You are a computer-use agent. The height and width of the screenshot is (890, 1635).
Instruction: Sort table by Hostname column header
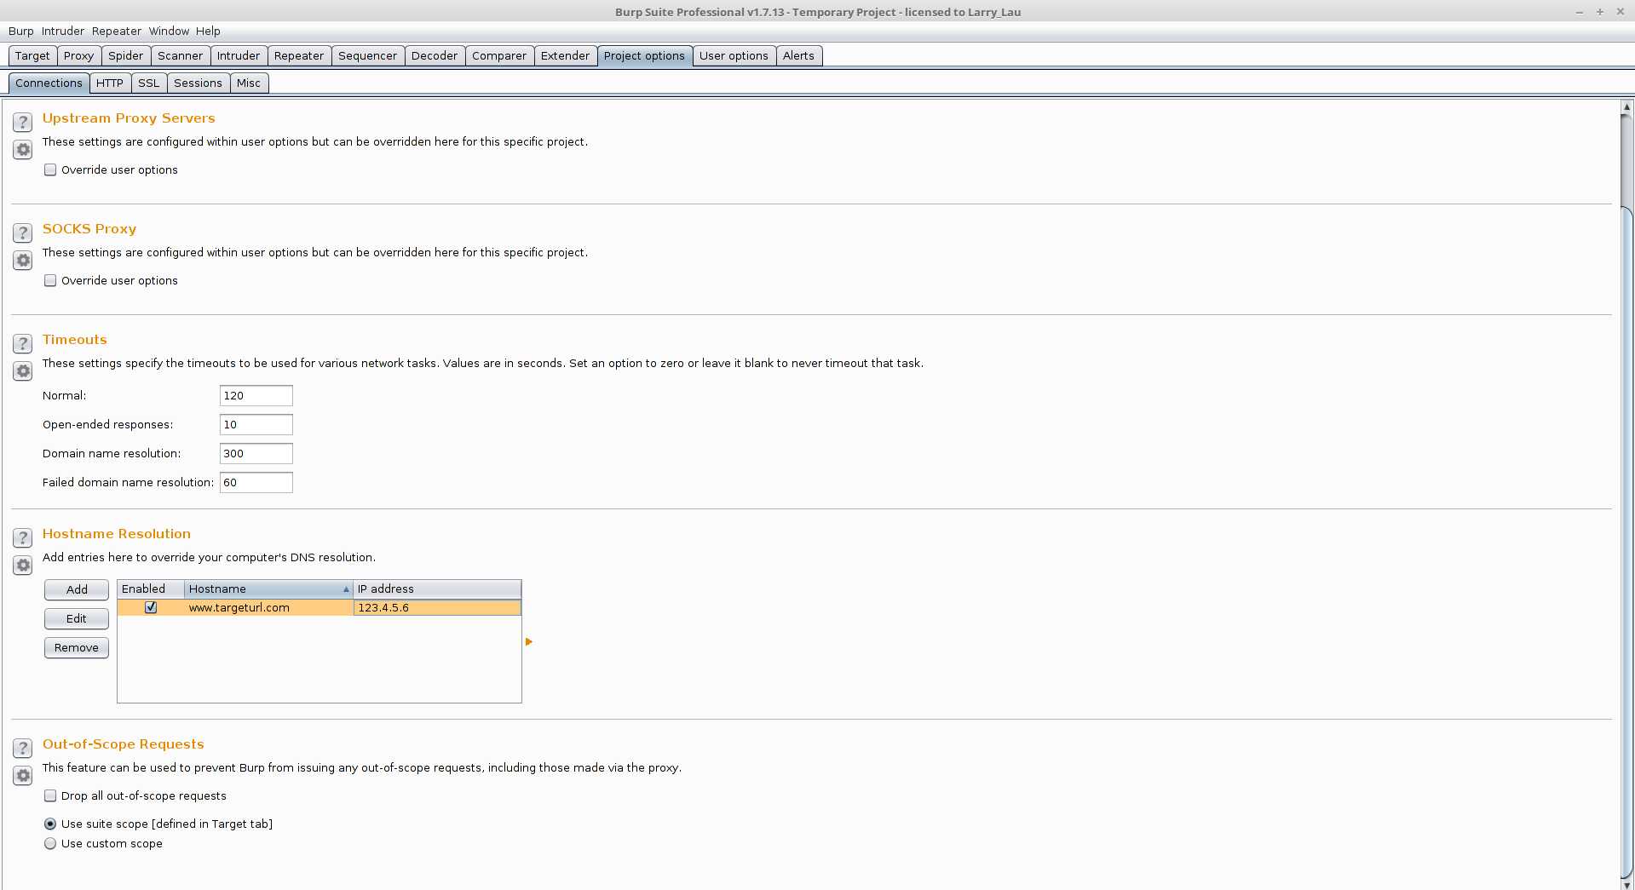(268, 589)
